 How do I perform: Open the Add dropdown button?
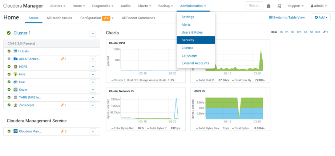tap(321, 17)
